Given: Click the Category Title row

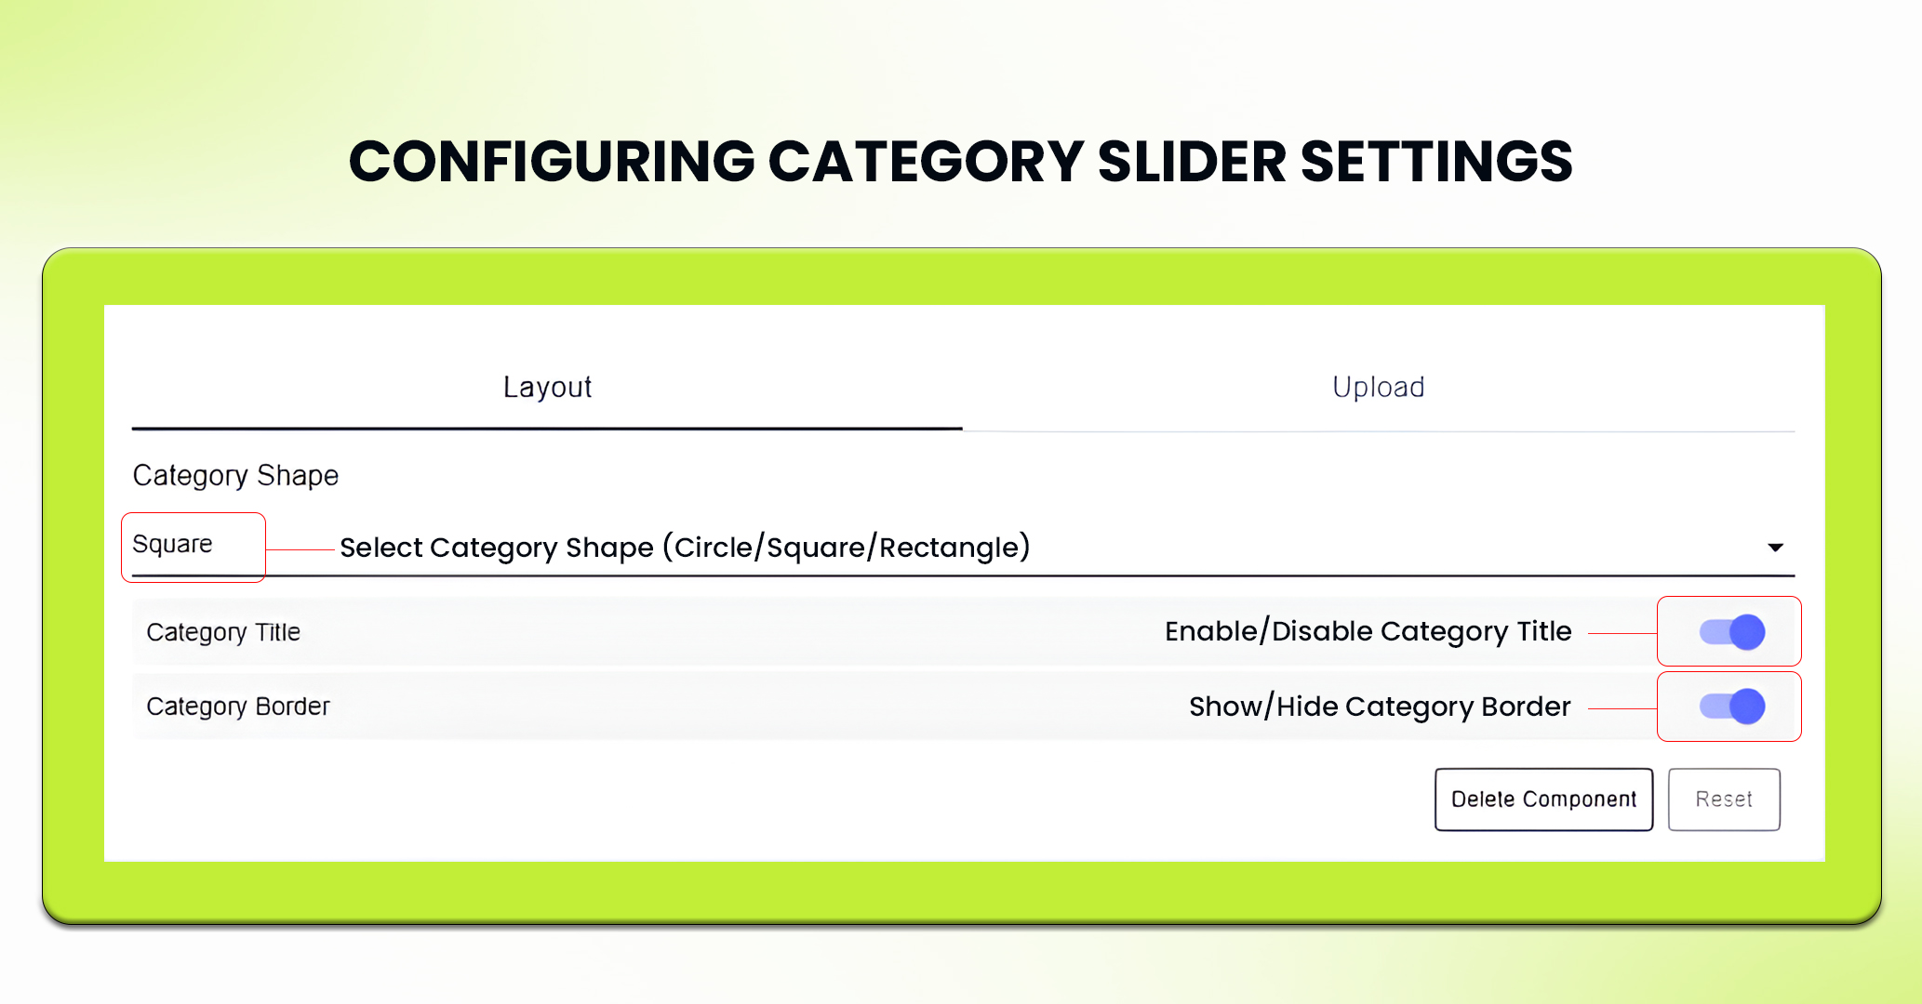Looking at the screenshot, I should (222, 631).
